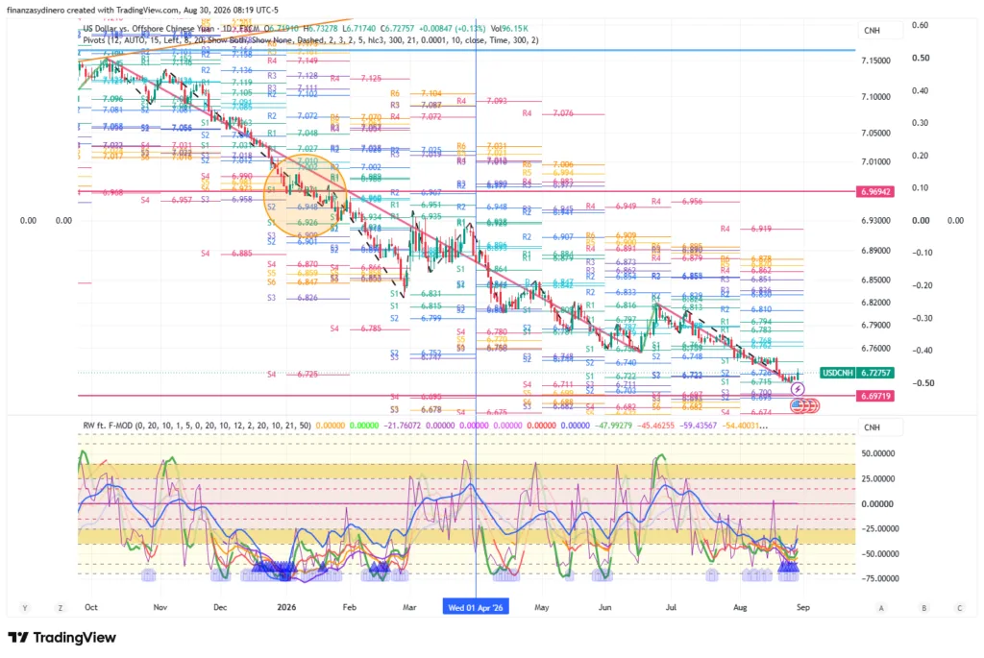Click the R4 6.919 pivot label

746,229
